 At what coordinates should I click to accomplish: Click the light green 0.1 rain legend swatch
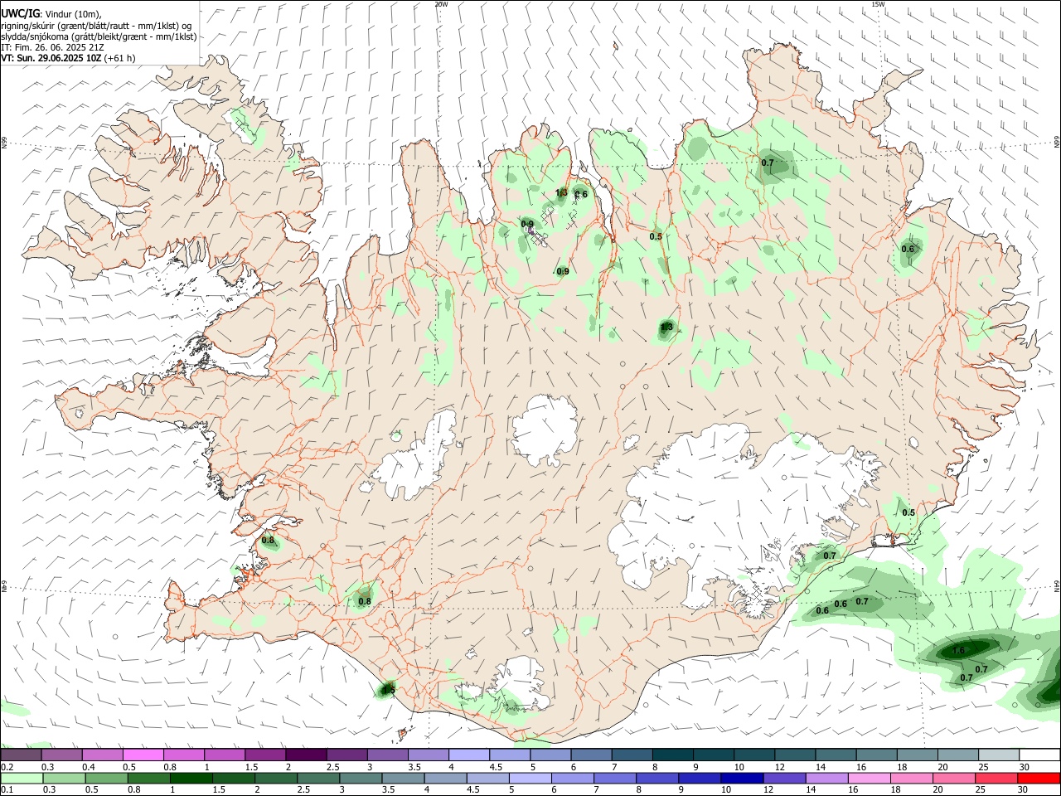point(22,778)
